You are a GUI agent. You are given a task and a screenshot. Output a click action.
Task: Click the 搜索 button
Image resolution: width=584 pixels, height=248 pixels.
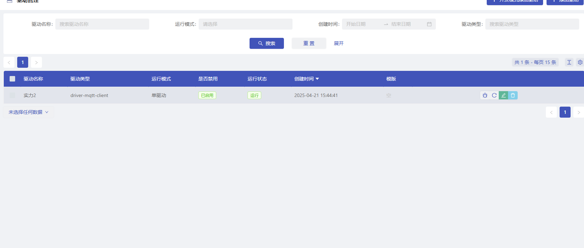[x=267, y=43]
